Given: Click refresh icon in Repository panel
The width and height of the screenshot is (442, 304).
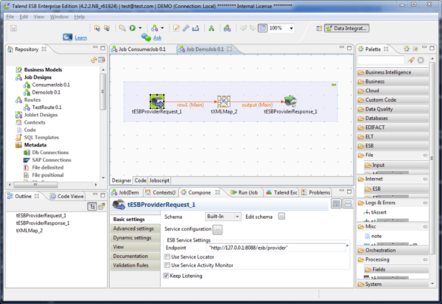Looking at the screenshot, I should tap(94, 60).
